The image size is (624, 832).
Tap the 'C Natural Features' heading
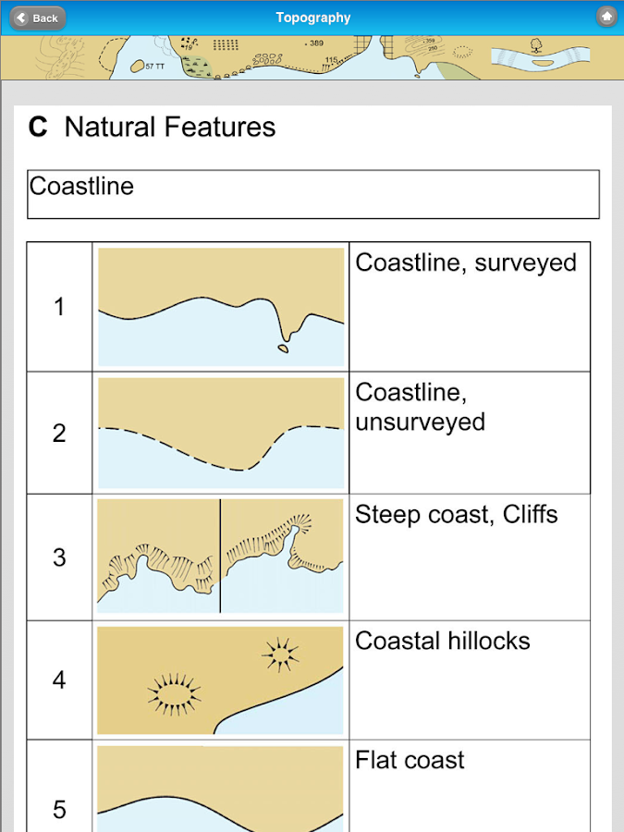pyautogui.click(x=153, y=128)
